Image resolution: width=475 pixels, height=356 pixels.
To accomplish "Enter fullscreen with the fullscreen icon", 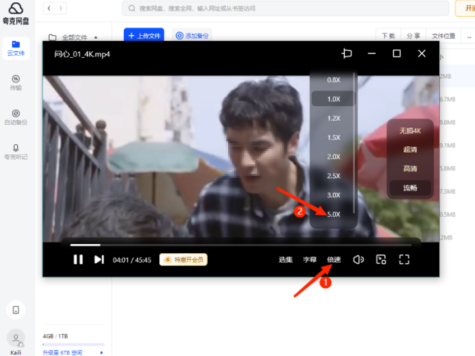I will tap(404, 259).
